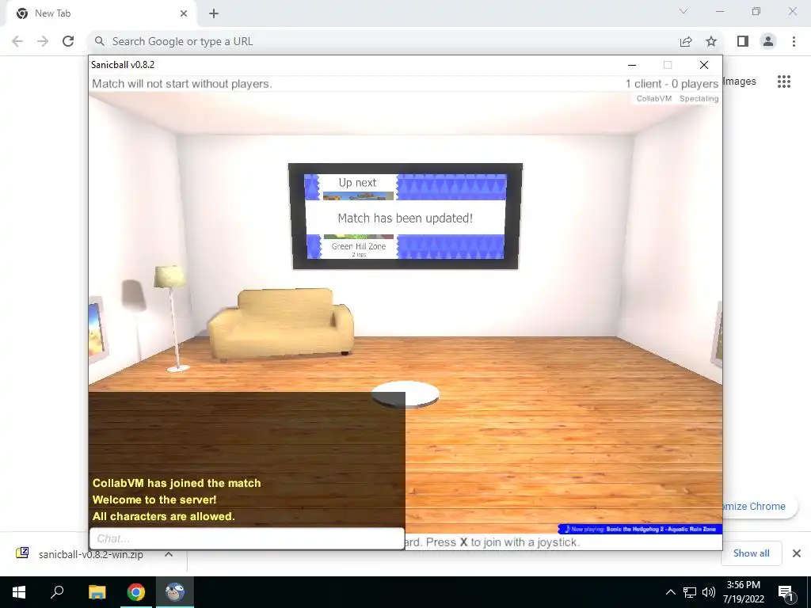This screenshot has height=608, width=811.
Task: Click 'Welcome to the server!' chat message
Action: click(154, 500)
